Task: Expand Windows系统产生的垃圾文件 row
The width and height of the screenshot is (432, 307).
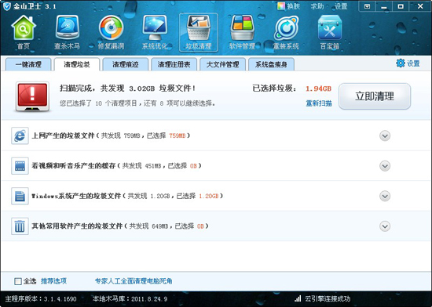Action: pos(385,196)
